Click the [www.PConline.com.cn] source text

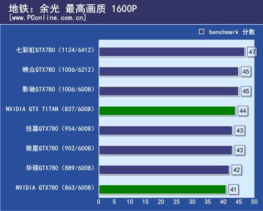click(x=47, y=17)
